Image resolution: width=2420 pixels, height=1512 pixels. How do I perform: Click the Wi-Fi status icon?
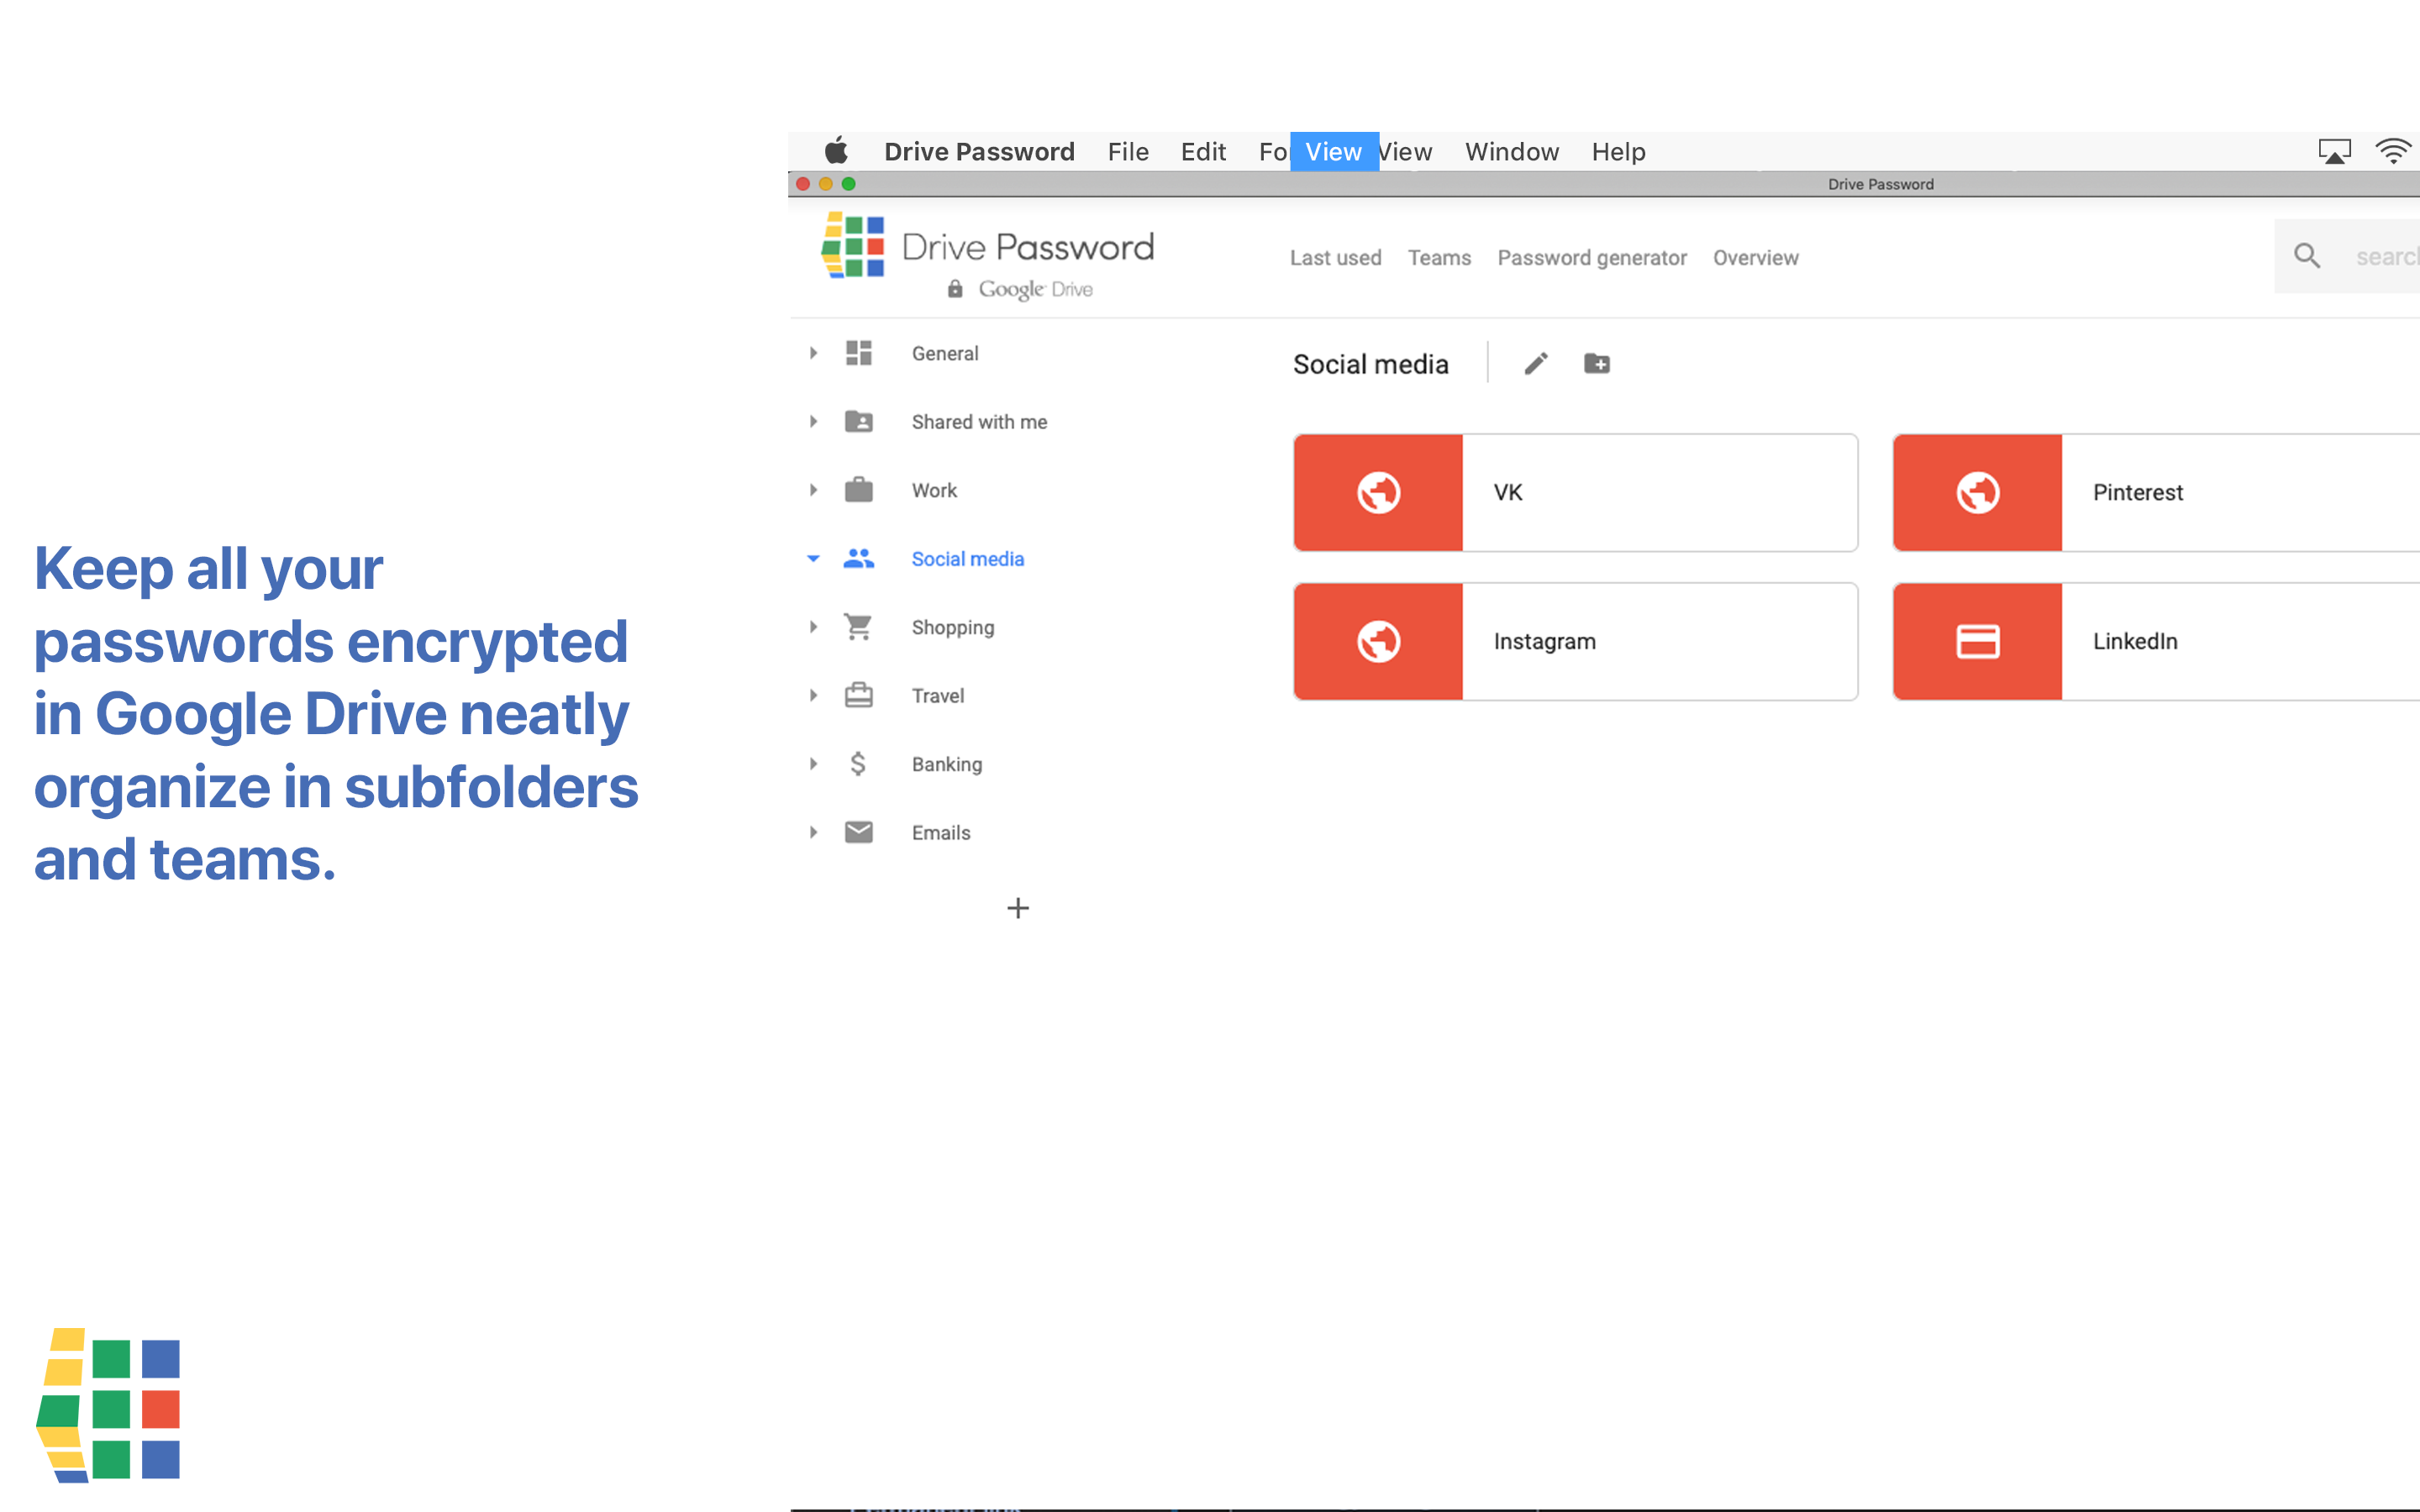(2393, 151)
